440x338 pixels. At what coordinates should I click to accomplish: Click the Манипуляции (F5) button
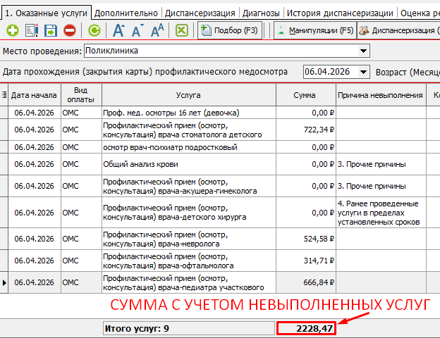click(x=314, y=30)
